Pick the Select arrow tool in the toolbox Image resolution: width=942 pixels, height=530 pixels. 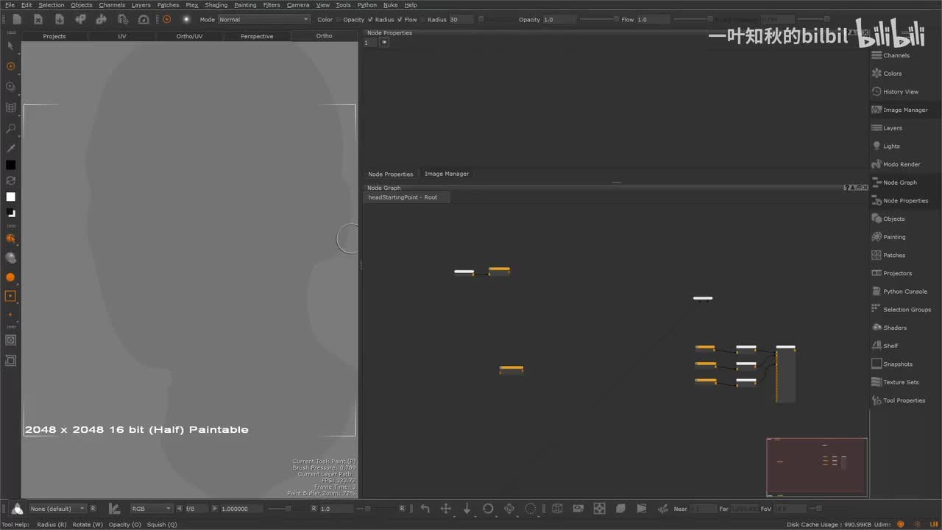click(10, 46)
